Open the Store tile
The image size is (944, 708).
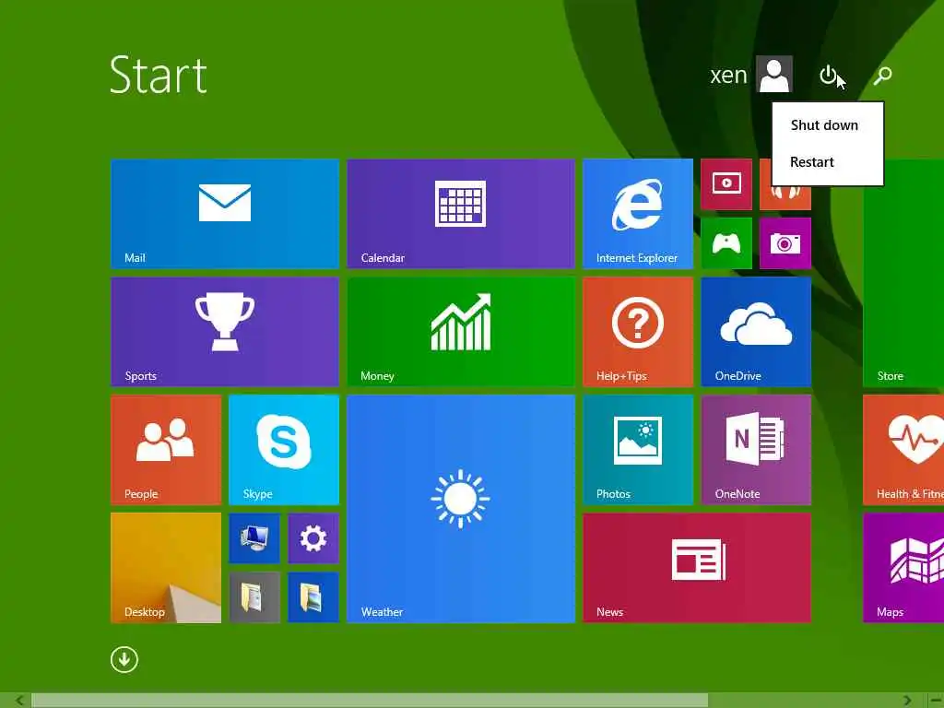click(x=903, y=273)
